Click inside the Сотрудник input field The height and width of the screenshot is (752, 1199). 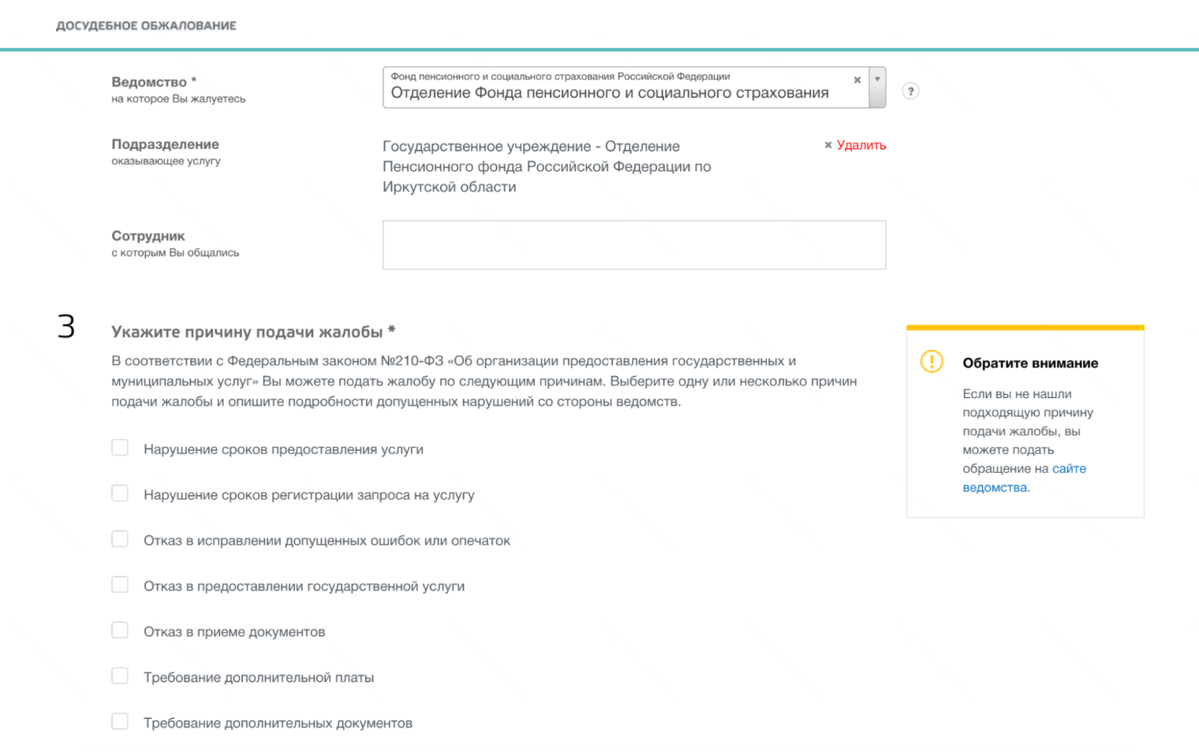(633, 244)
